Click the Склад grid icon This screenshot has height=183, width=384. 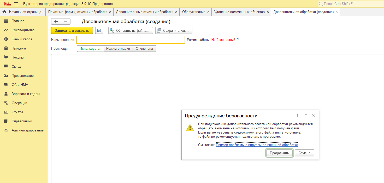6,66
